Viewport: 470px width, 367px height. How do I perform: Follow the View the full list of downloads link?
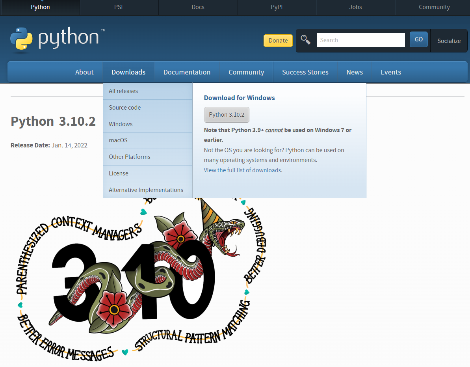(x=243, y=170)
